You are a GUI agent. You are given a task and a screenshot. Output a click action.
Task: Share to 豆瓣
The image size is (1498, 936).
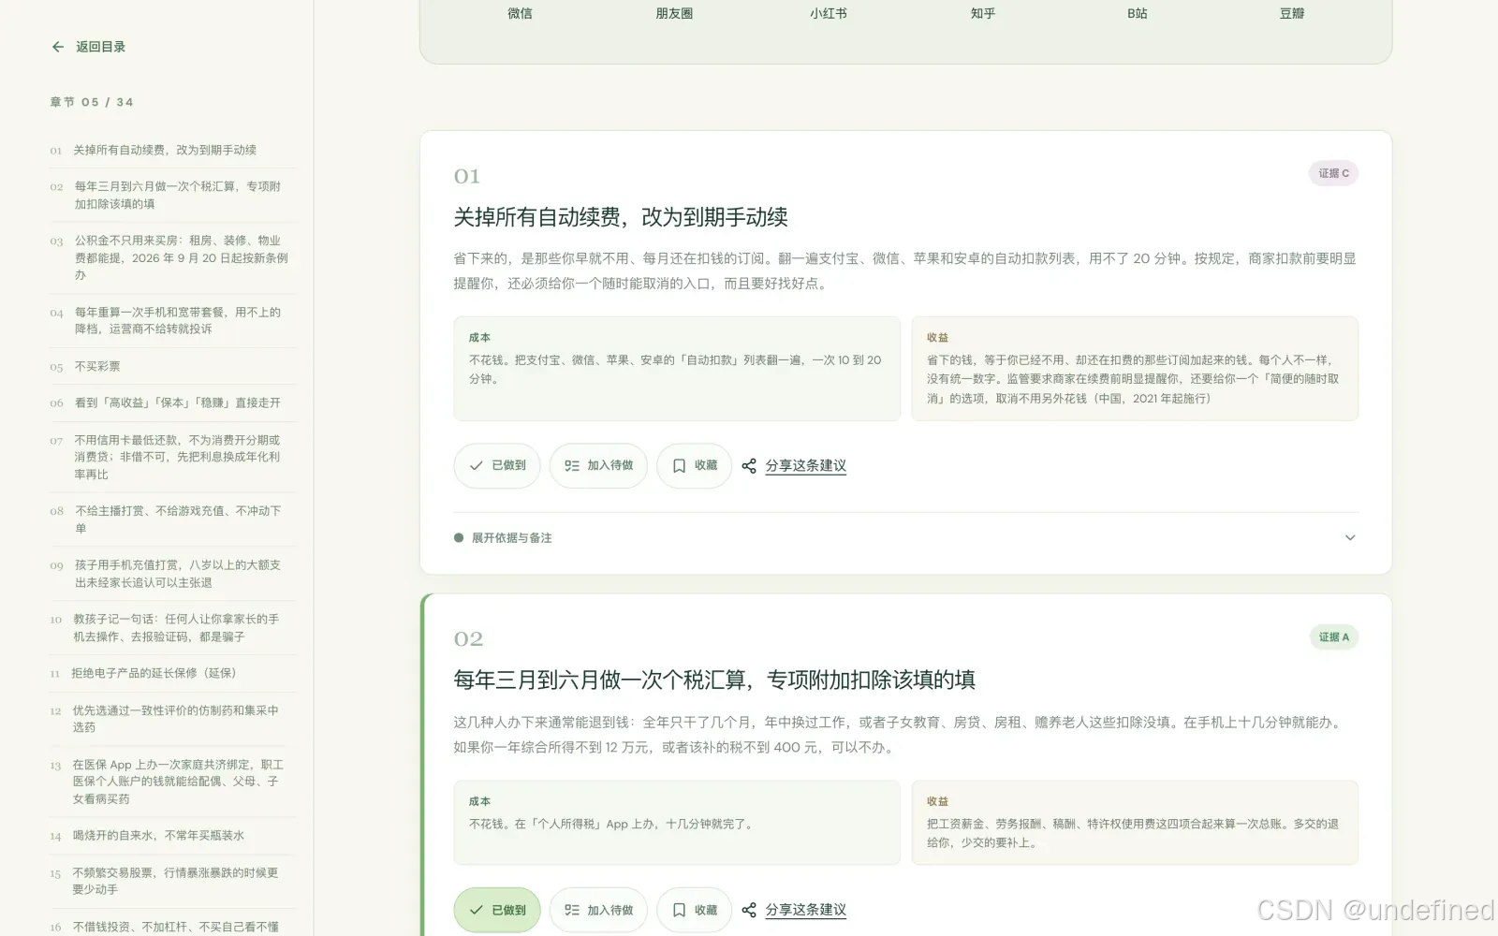[1292, 13]
